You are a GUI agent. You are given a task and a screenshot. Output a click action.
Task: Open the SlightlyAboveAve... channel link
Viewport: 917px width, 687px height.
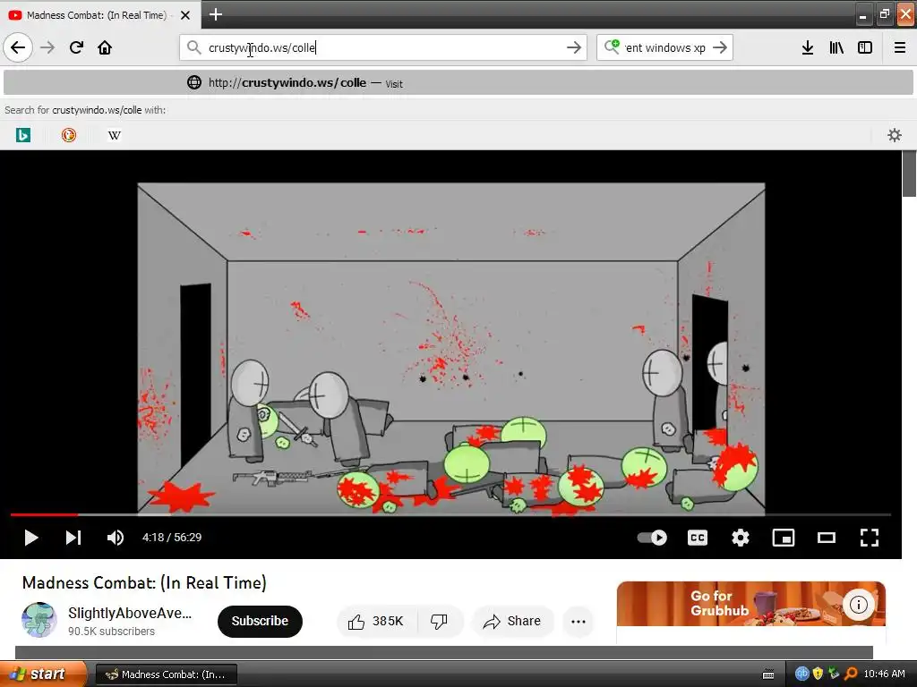tap(130, 613)
